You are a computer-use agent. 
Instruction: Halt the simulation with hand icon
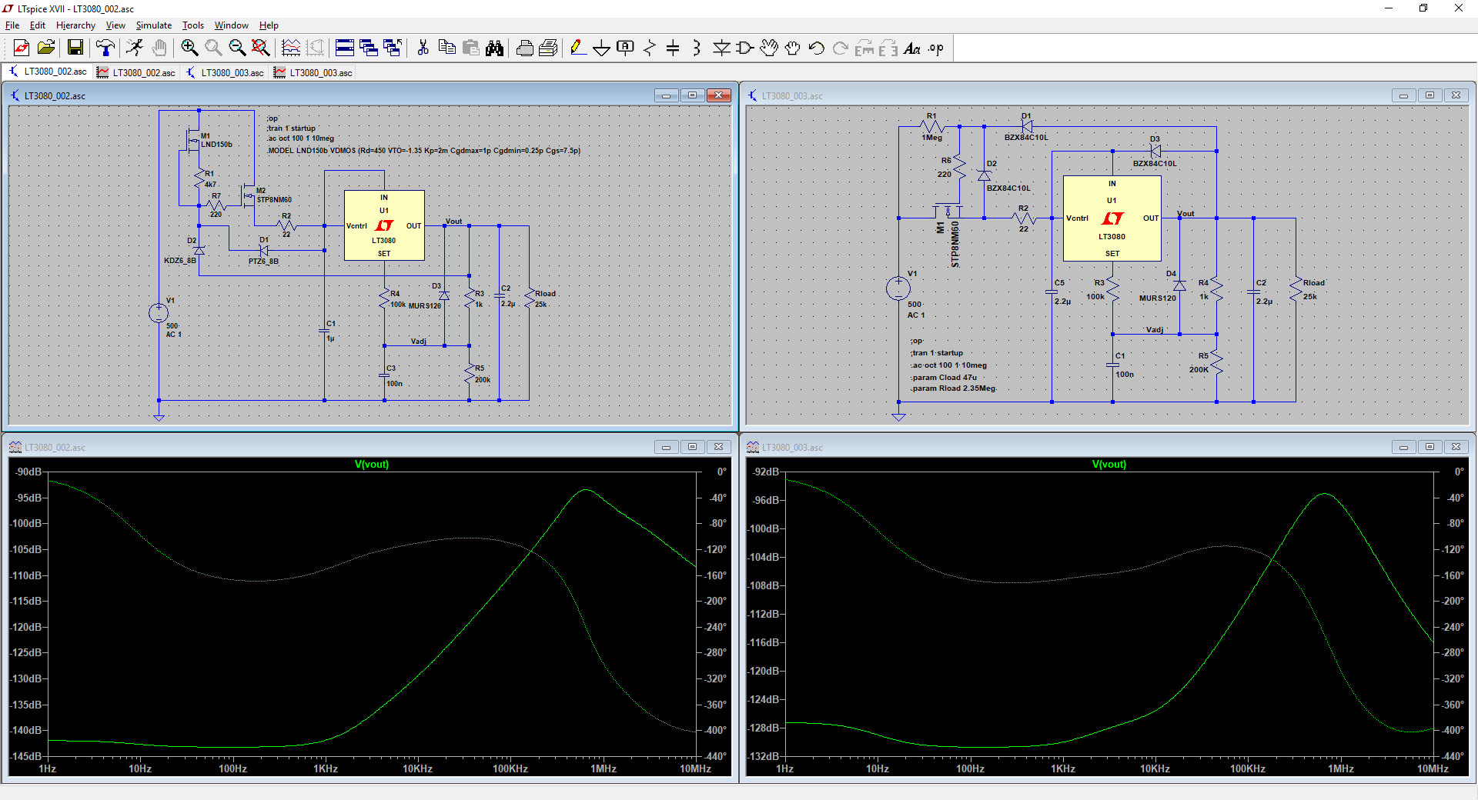point(159,48)
